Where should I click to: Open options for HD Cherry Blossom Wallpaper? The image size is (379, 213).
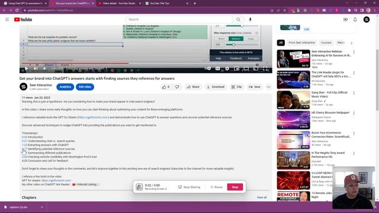tap(354, 113)
